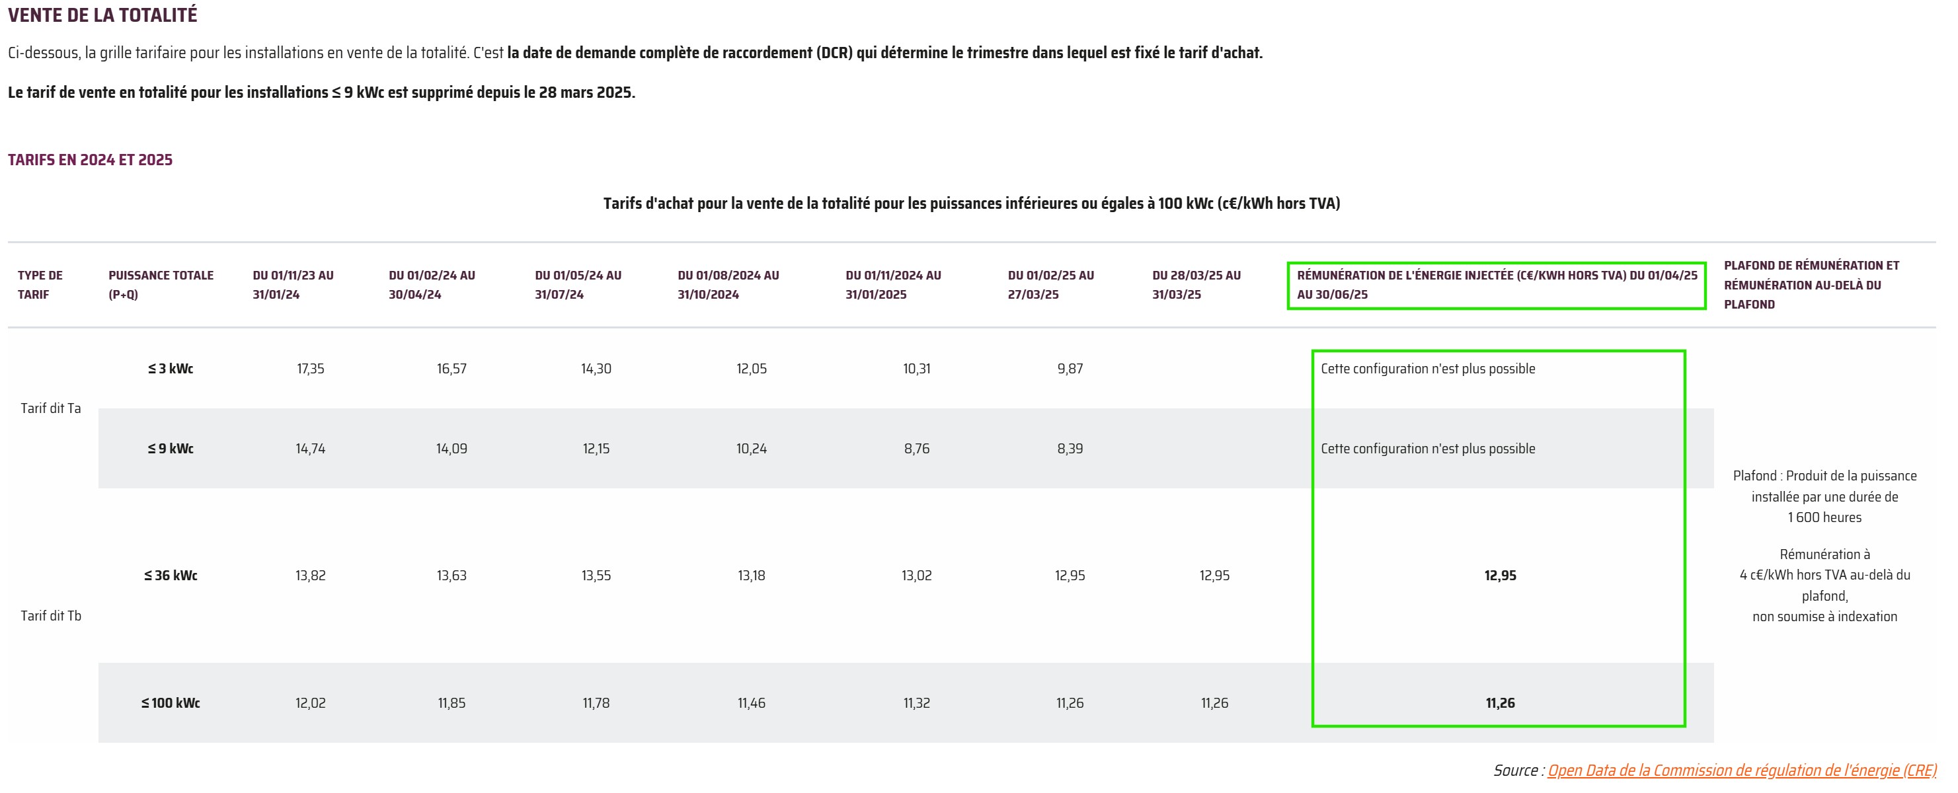The height and width of the screenshot is (793, 1958).
Task: Click the bold text on the DCR date
Action: coord(884,53)
